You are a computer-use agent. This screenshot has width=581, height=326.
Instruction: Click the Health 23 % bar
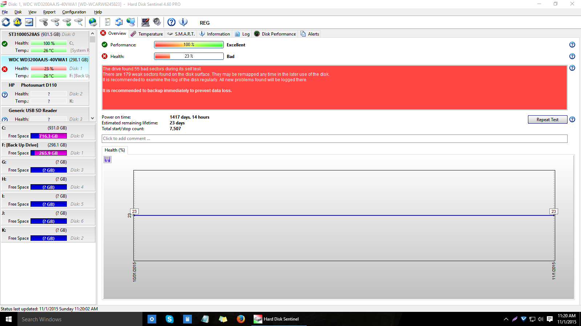point(189,56)
